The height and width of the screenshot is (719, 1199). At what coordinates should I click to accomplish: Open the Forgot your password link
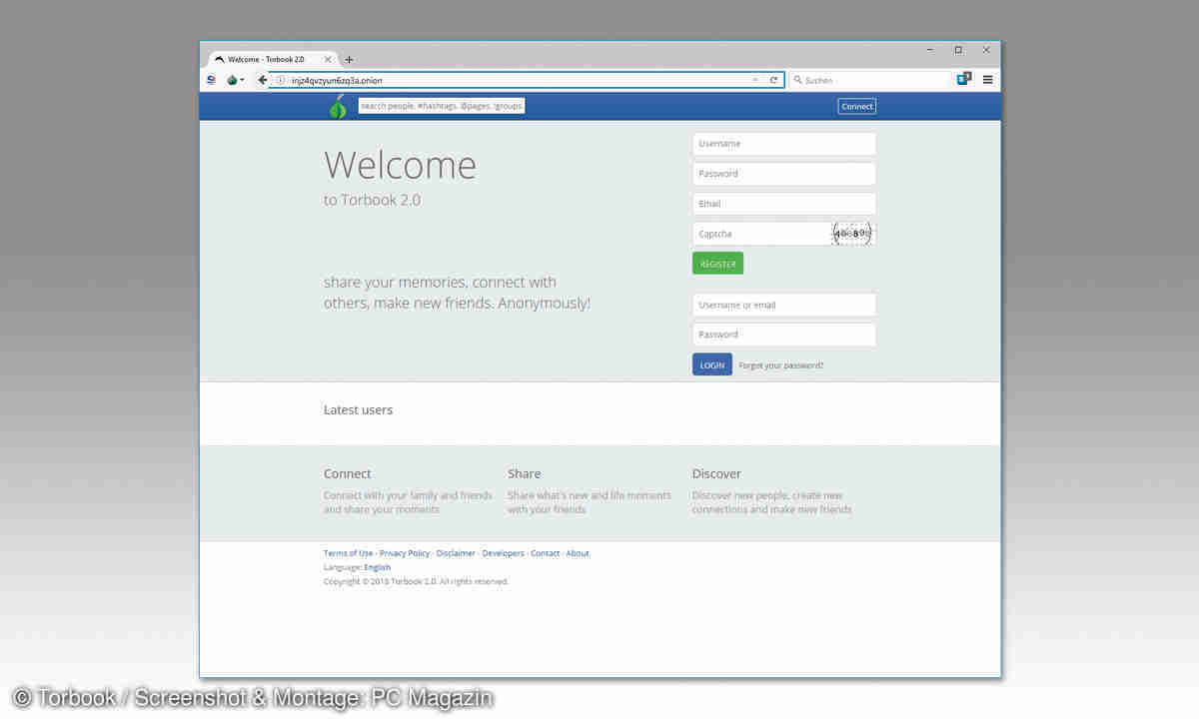(781, 365)
